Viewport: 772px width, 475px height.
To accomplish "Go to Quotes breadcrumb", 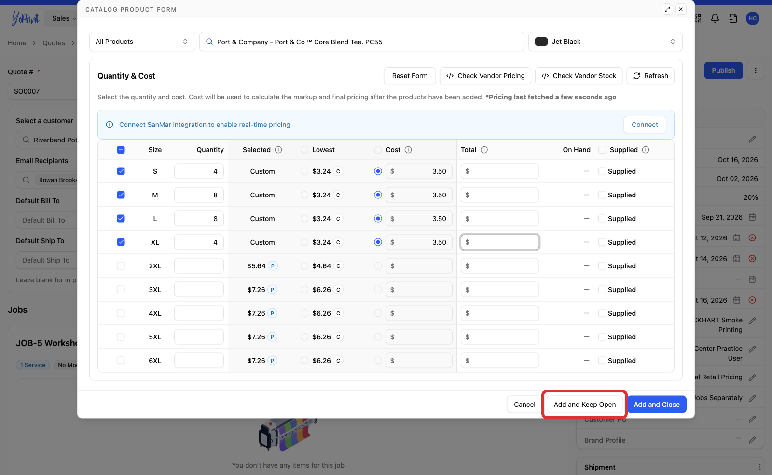I will 54,43.
